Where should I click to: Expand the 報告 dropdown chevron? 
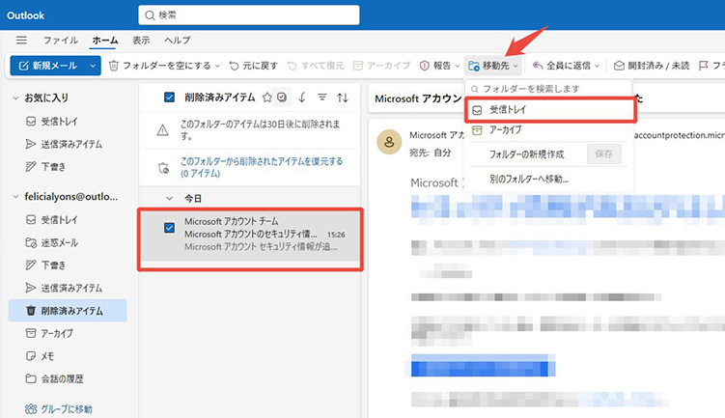click(458, 66)
